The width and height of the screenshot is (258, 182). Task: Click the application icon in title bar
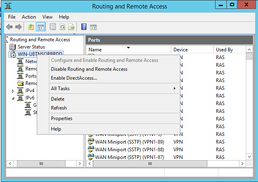tap(8, 6)
